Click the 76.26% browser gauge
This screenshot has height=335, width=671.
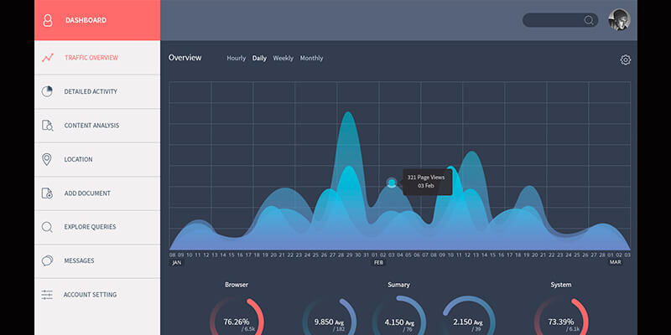[x=237, y=317]
